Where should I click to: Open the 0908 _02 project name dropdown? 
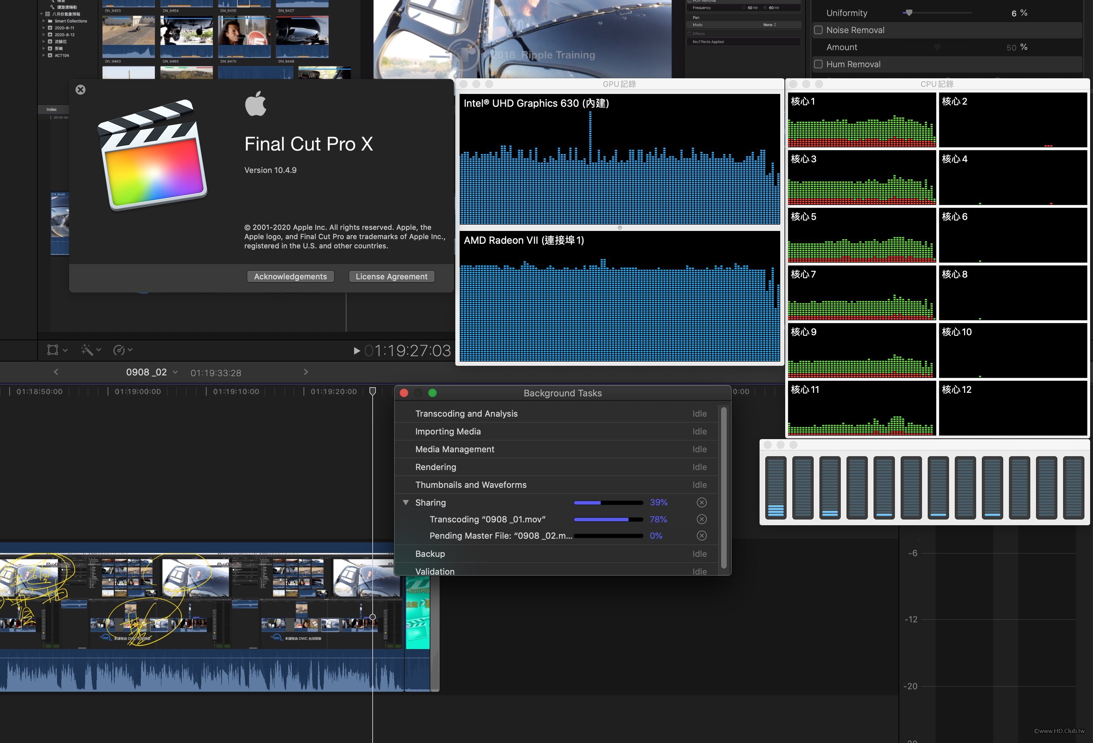(x=175, y=372)
